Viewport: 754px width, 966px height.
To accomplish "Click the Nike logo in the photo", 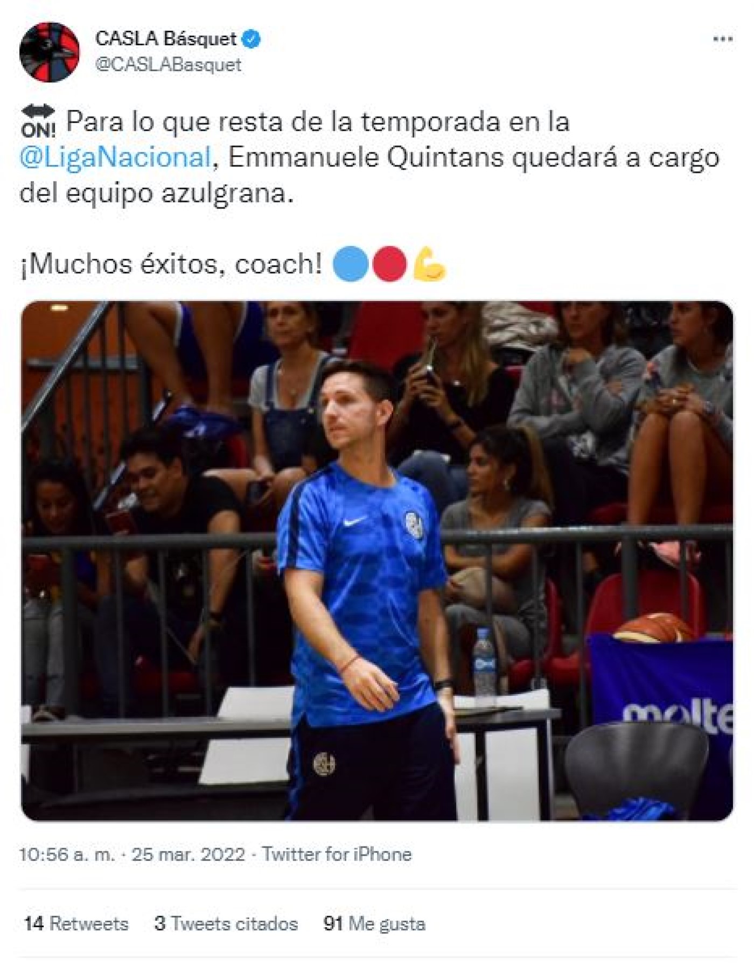I will tap(355, 521).
